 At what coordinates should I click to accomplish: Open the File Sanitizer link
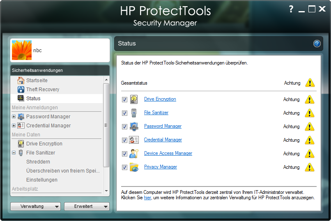pos(156,113)
